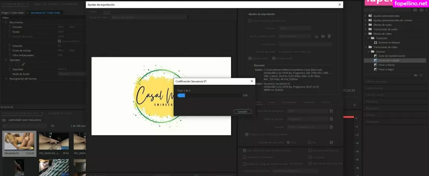
Task: Open the Escala de origen dropdown
Action: [149, 18]
